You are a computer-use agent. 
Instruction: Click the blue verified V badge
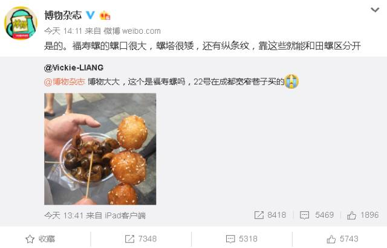click(x=90, y=15)
